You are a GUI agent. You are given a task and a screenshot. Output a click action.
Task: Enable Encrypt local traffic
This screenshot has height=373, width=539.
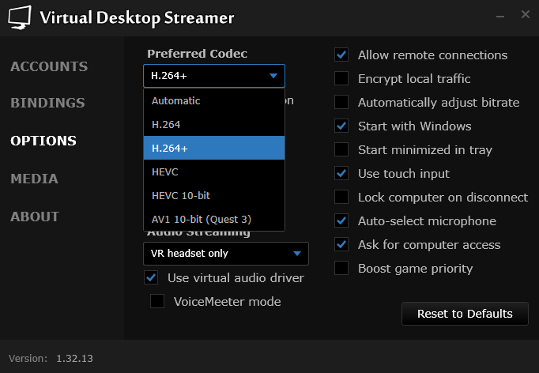click(341, 79)
